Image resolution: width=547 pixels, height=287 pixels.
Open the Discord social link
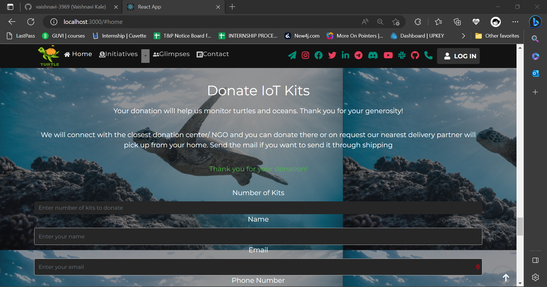[373, 55]
